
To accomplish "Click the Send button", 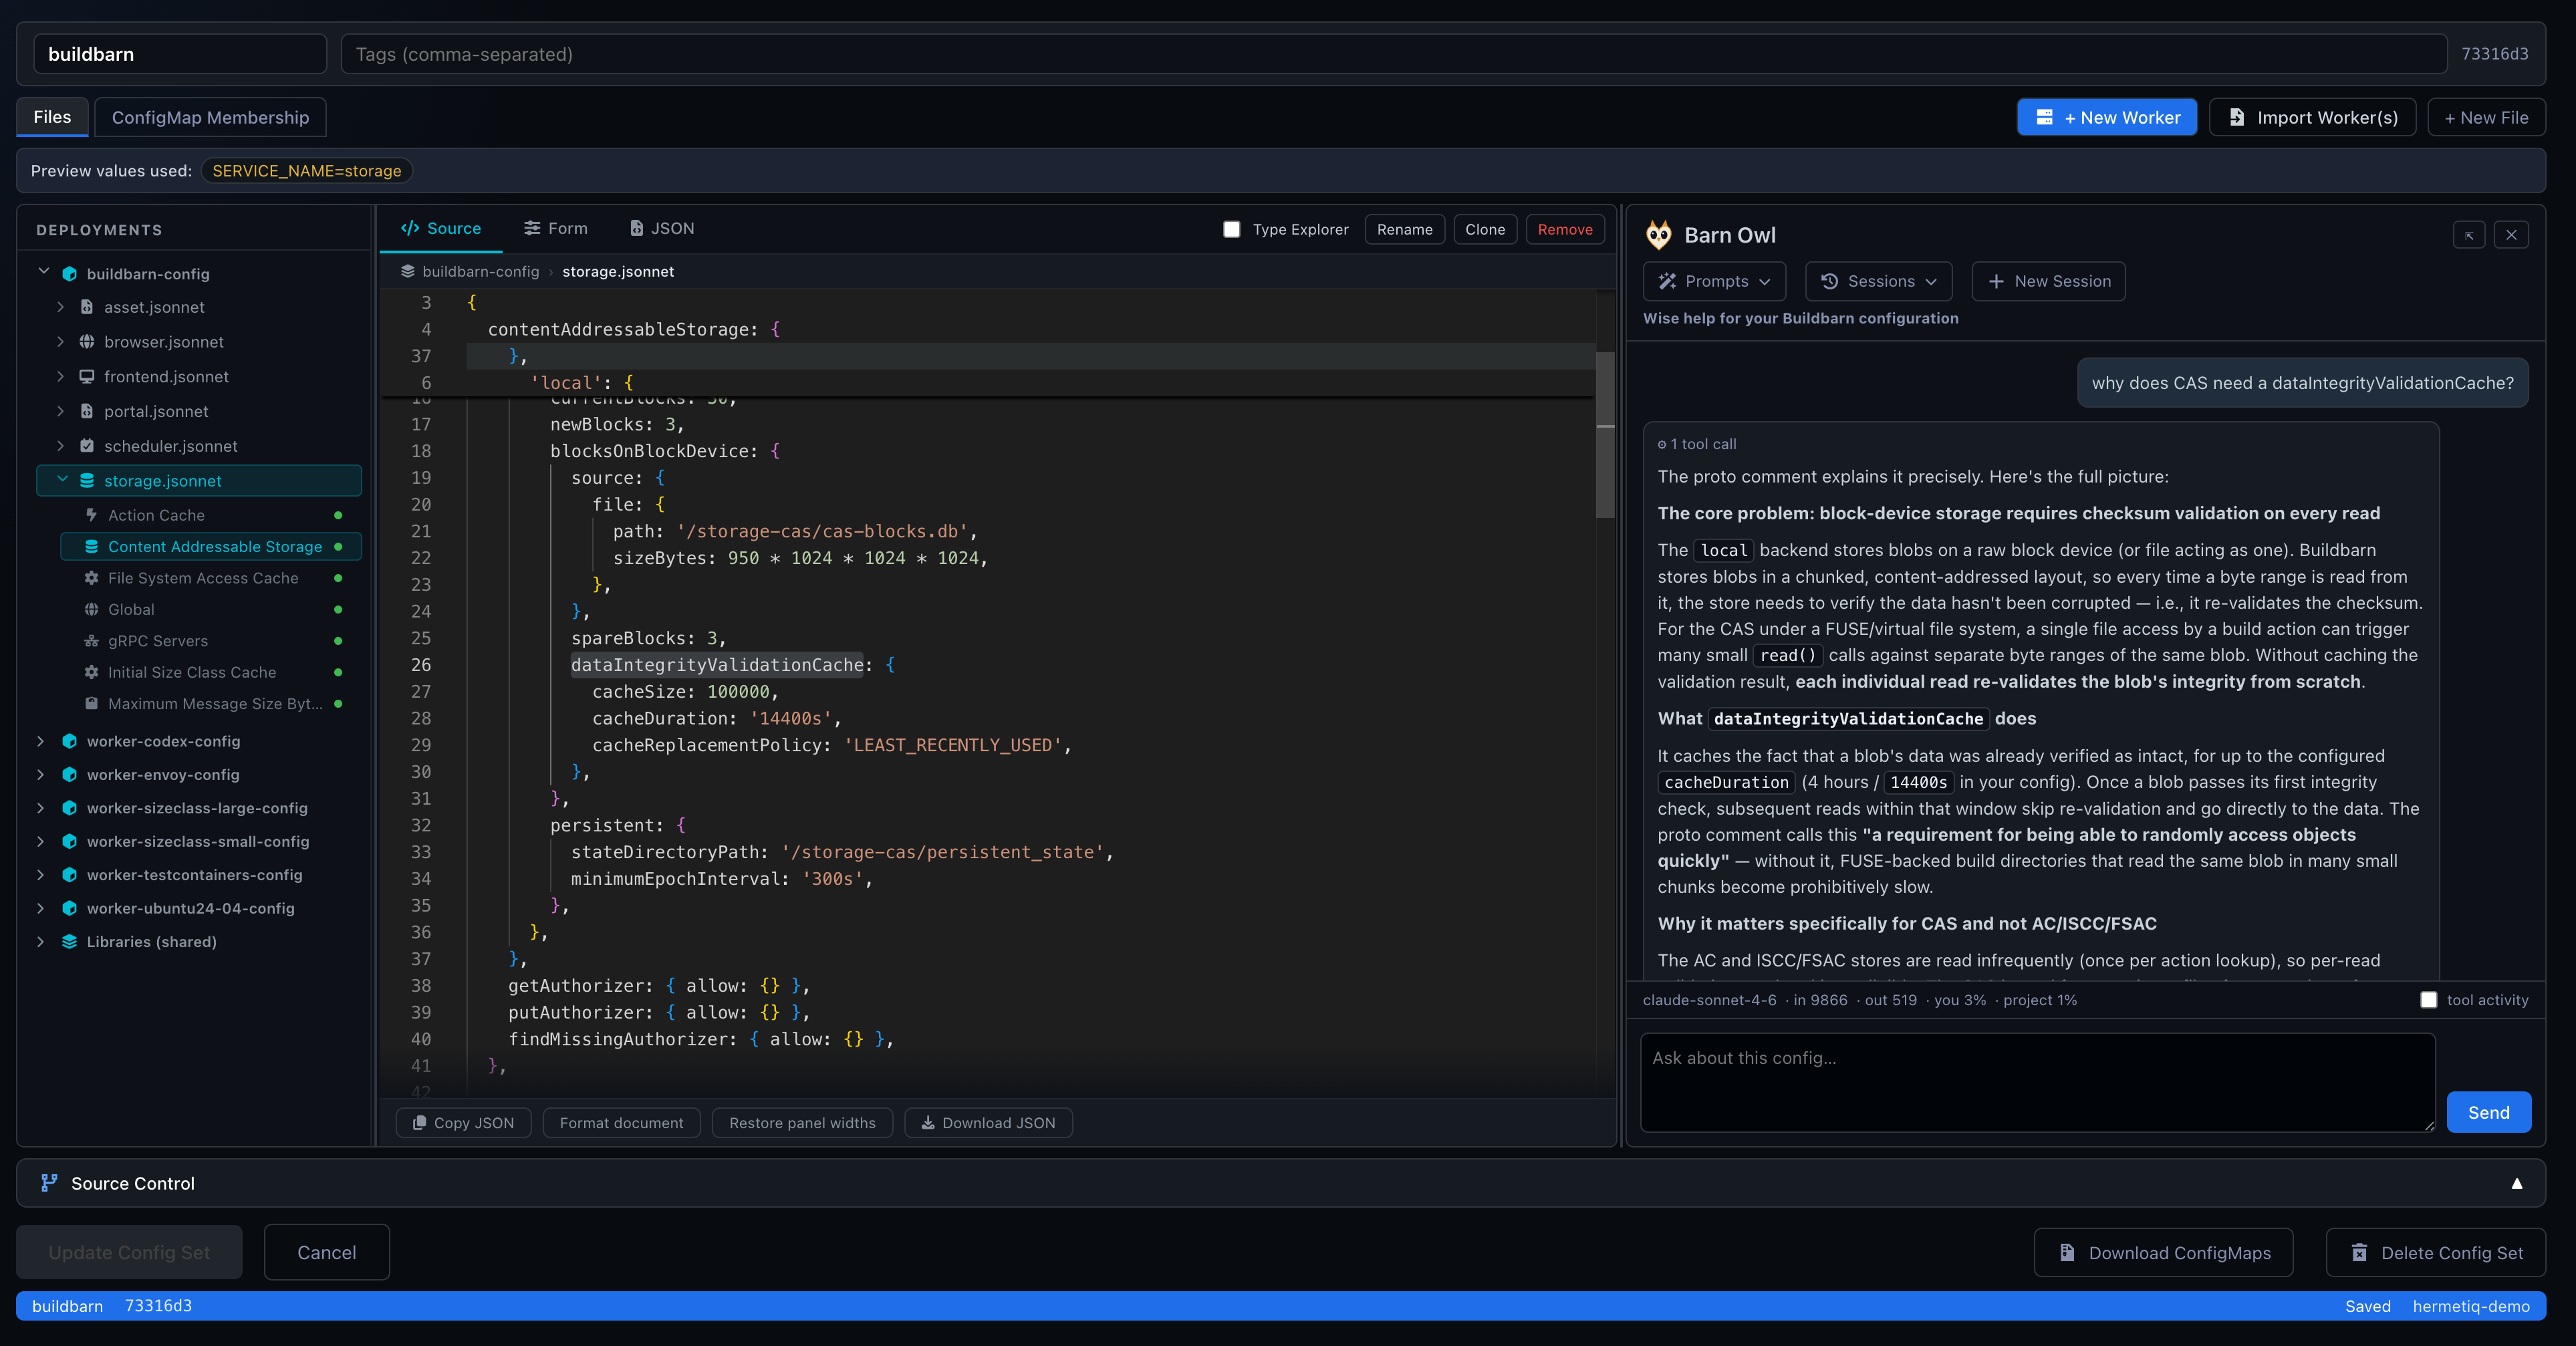I will [x=2488, y=1112].
